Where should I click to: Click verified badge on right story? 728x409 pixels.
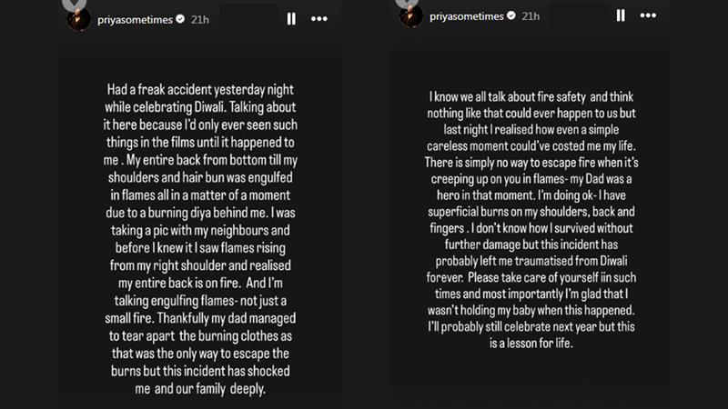(512, 18)
